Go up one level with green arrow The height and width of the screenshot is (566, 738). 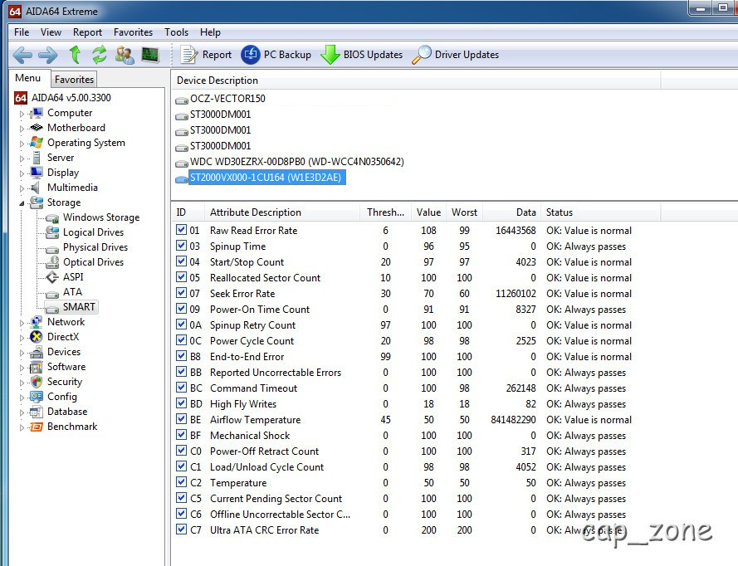coord(75,55)
